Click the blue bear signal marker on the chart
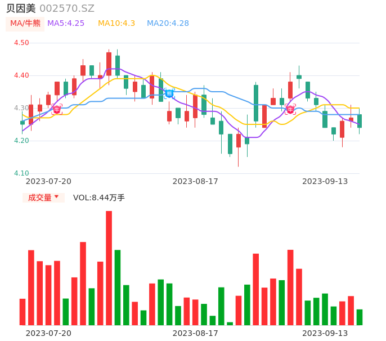386x341 pixels. 169,93
